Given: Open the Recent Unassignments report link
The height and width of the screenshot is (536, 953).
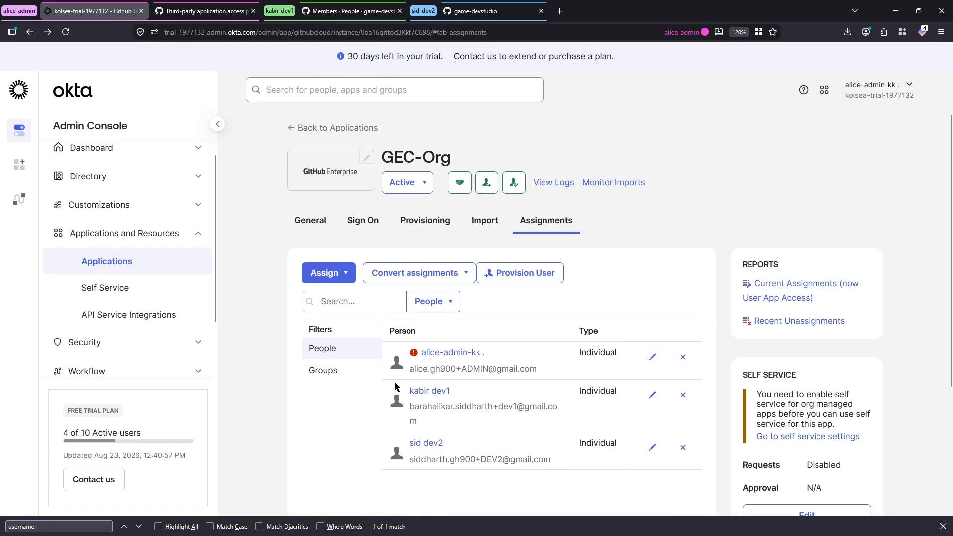Looking at the screenshot, I should click(799, 321).
